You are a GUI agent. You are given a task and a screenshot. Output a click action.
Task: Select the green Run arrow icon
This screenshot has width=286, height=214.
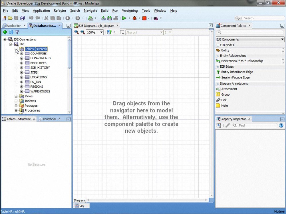click(x=125, y=18)
